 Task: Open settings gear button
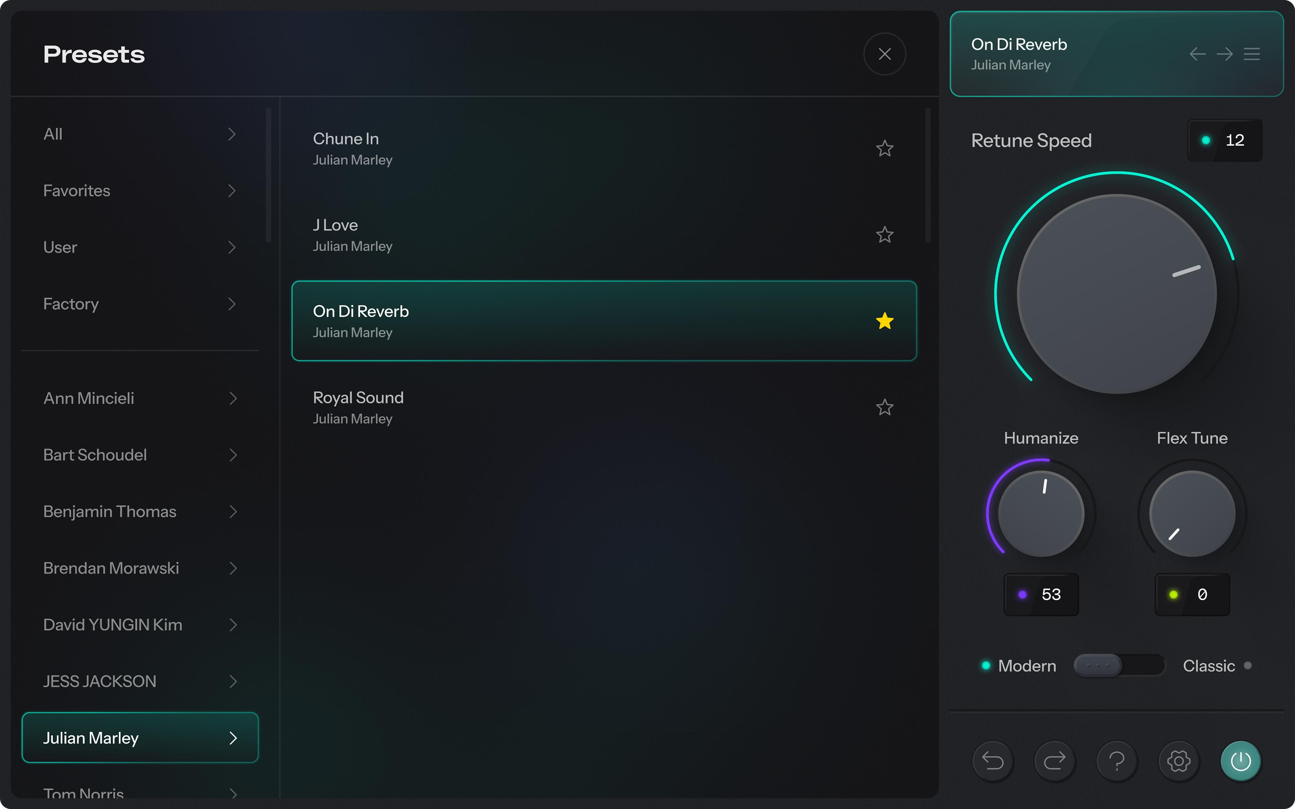(1179, 761)
